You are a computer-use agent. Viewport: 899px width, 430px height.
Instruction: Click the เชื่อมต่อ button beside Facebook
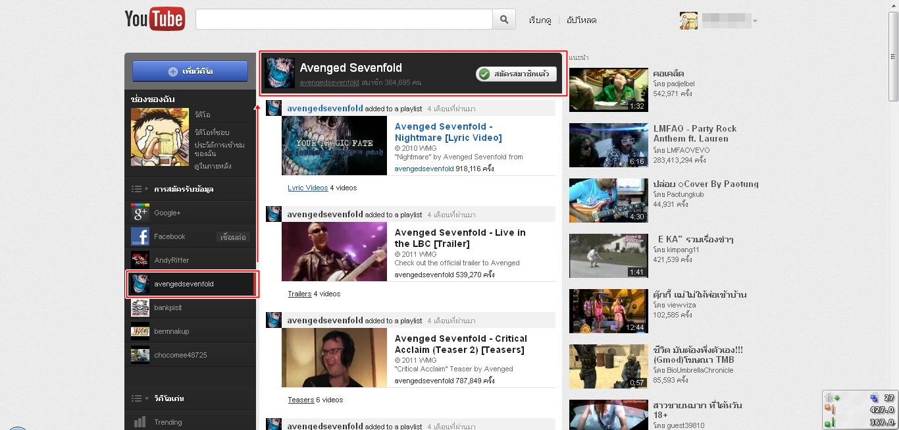(233, 237)
